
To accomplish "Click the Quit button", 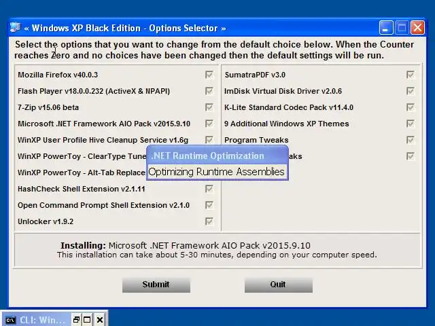I will 279,285.
